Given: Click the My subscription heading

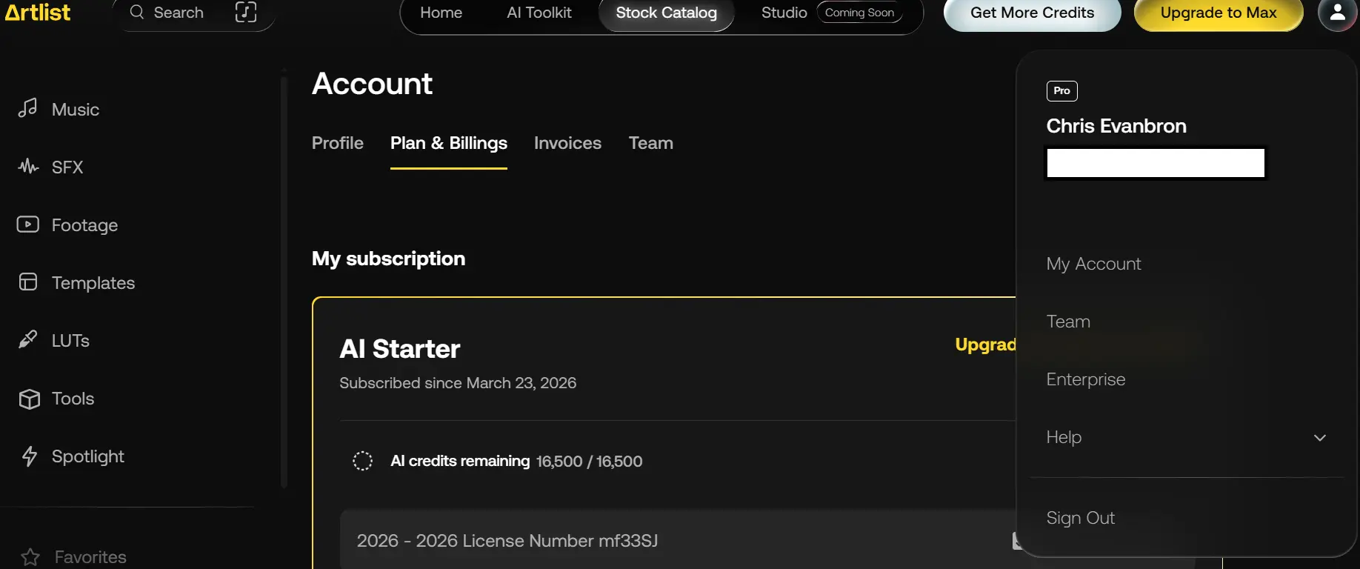Looking at the screenshot, I should click(389, 259).
